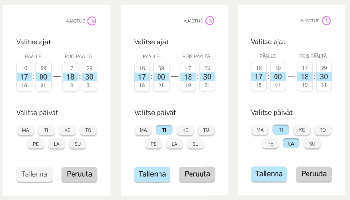Click the Ajastus clock icon in the middle panel

point(210,21)
